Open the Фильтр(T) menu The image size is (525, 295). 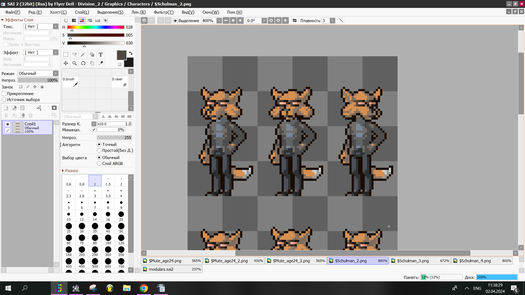pos(164,12)
